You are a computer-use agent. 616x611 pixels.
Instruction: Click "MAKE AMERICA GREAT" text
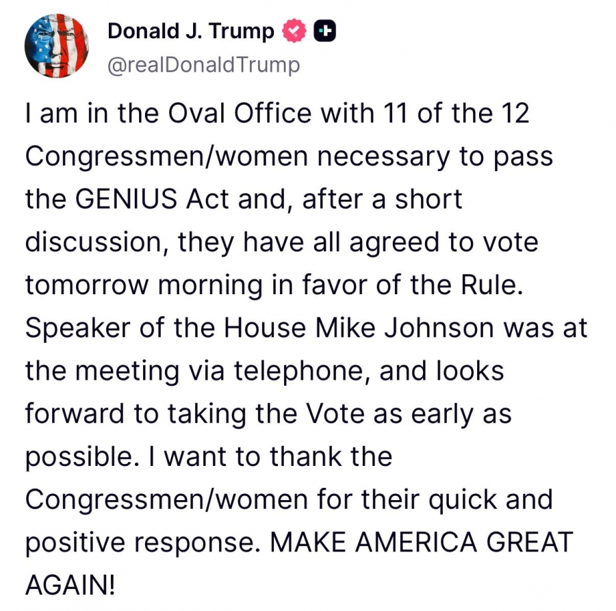point(422,543)
